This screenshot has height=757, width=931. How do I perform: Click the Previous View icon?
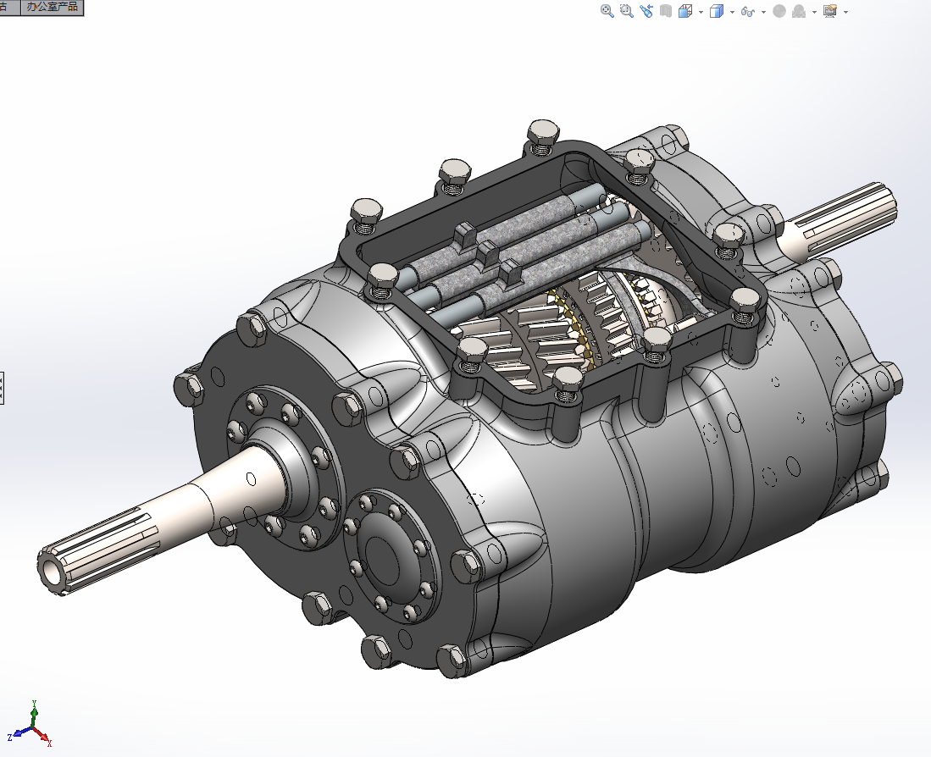[x=646, y=11]
